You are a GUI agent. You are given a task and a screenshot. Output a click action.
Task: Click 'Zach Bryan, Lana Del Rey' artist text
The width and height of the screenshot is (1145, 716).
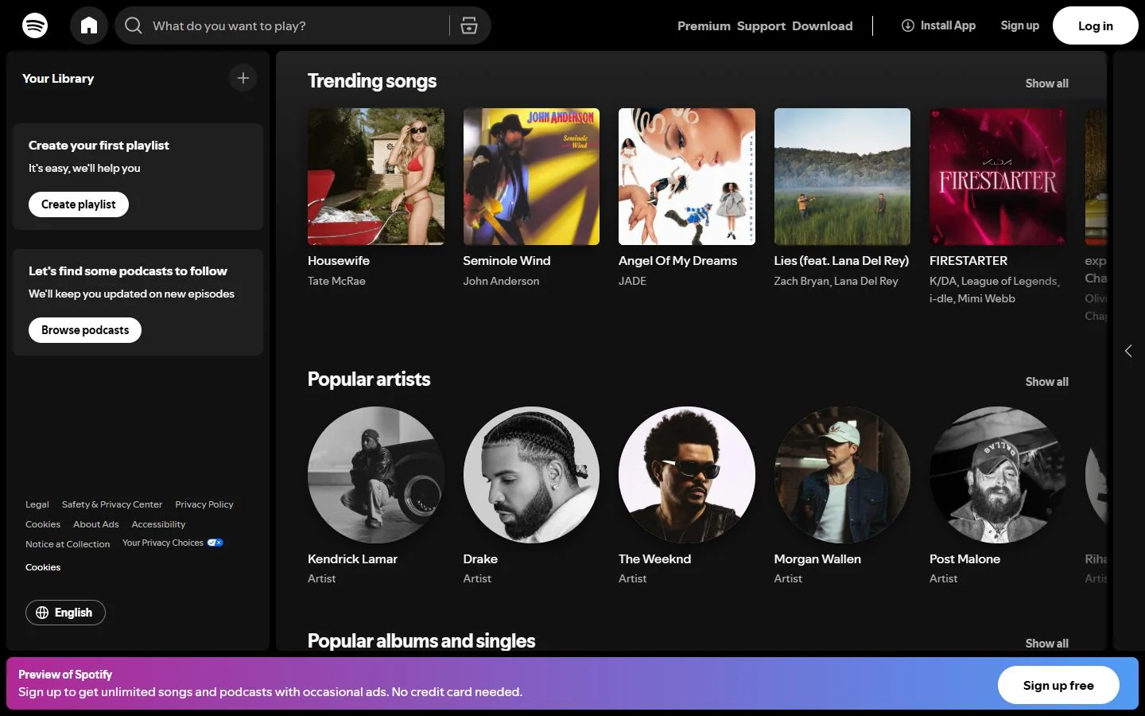click(x=836, y=281)
